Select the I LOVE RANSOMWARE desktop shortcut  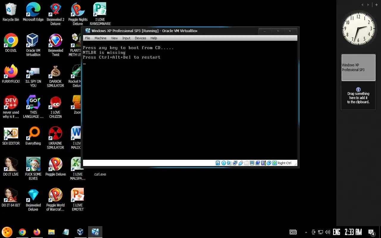100,14
